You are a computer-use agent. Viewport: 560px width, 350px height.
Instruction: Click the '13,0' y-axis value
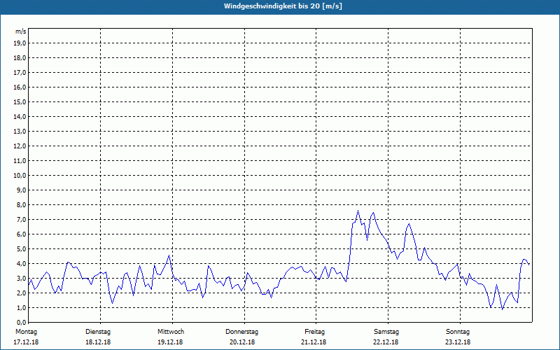click(20, 131)
